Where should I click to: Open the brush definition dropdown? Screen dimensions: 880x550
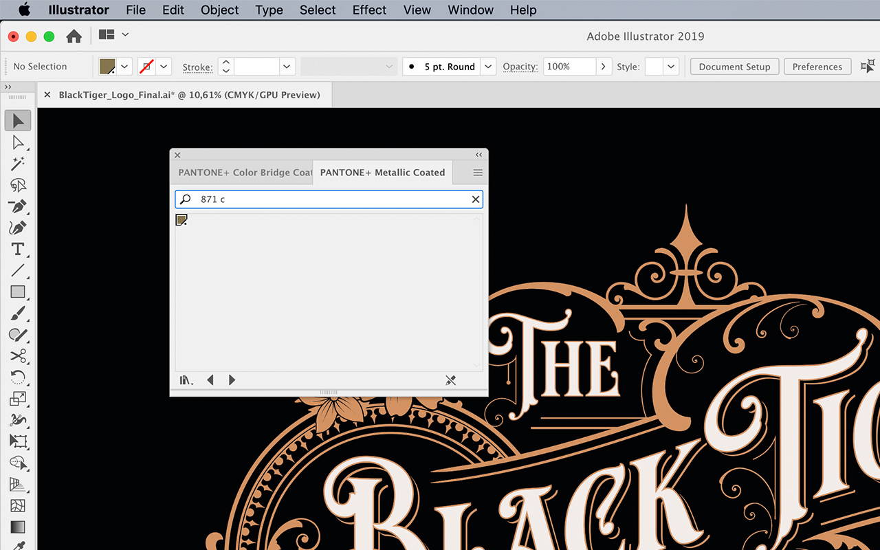[x=488, y=67]
